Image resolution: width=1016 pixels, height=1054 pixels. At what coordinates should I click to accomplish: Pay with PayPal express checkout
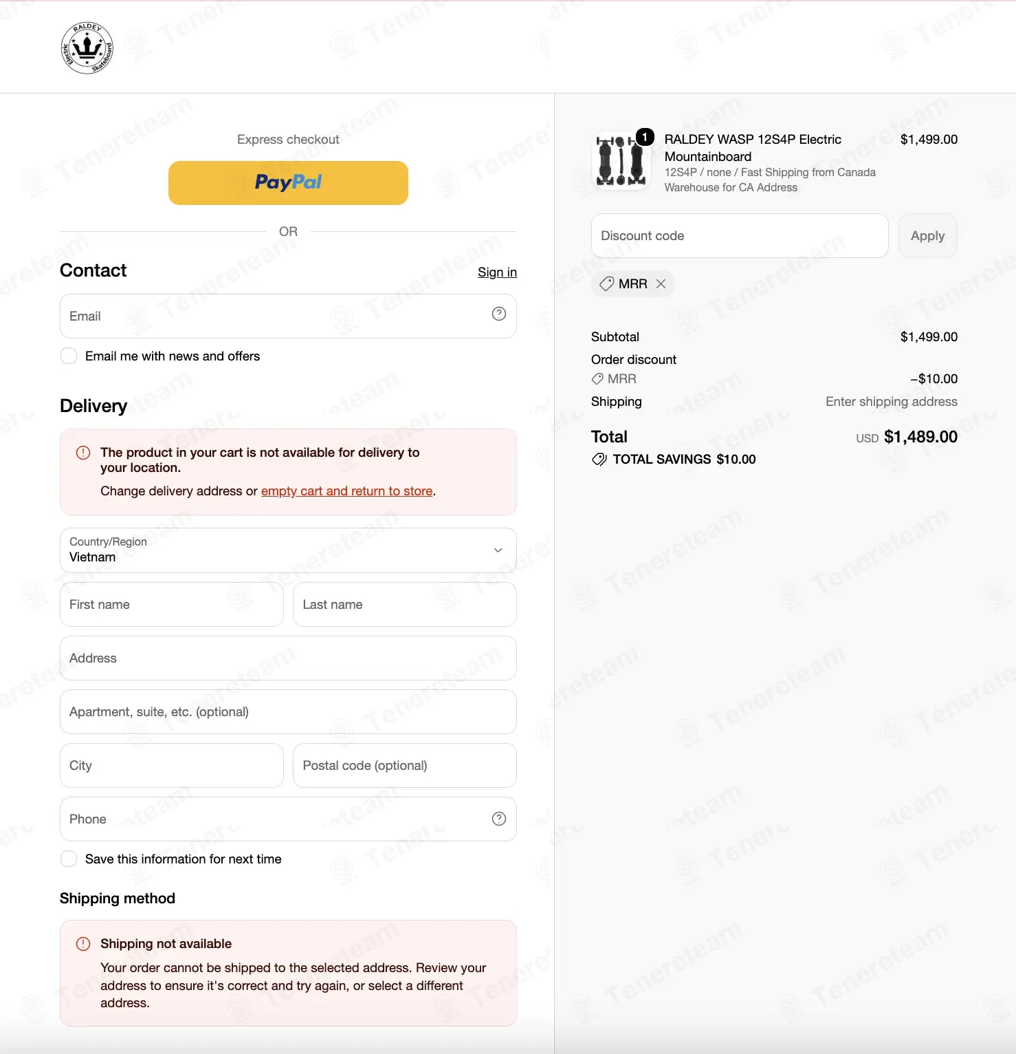[288, 183]
